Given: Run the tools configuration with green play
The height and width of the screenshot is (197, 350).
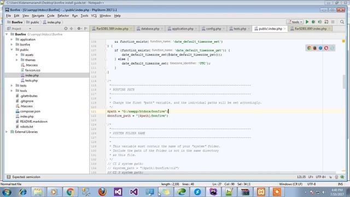Looking at the screenshot, I should (307, 22).
